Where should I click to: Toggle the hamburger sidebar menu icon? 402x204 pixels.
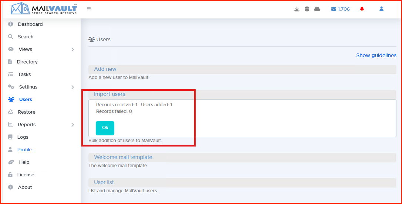pos(89,9)
